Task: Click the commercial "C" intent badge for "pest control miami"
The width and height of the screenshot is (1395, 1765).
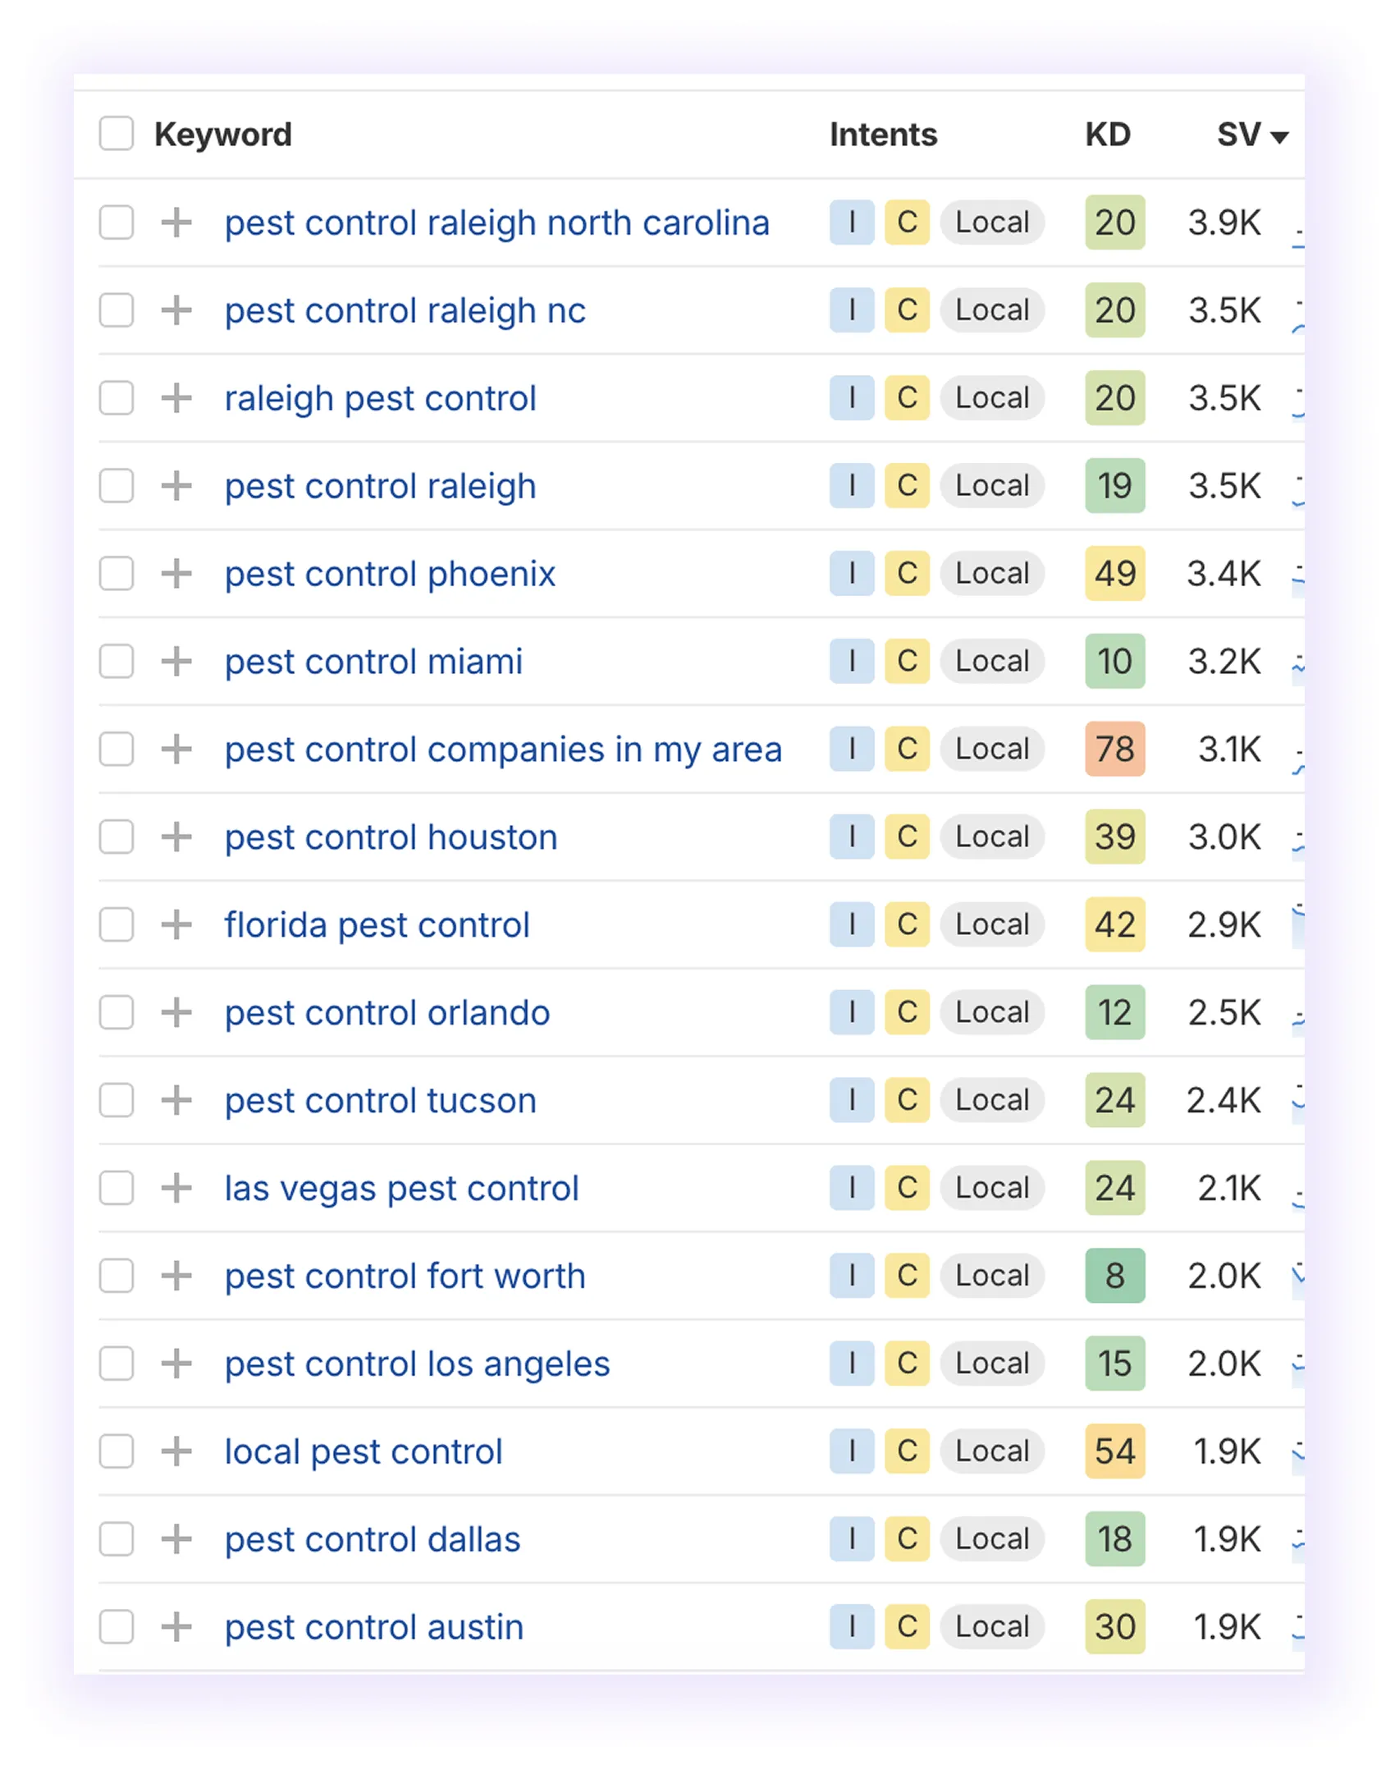Action: tap(907, 662)
